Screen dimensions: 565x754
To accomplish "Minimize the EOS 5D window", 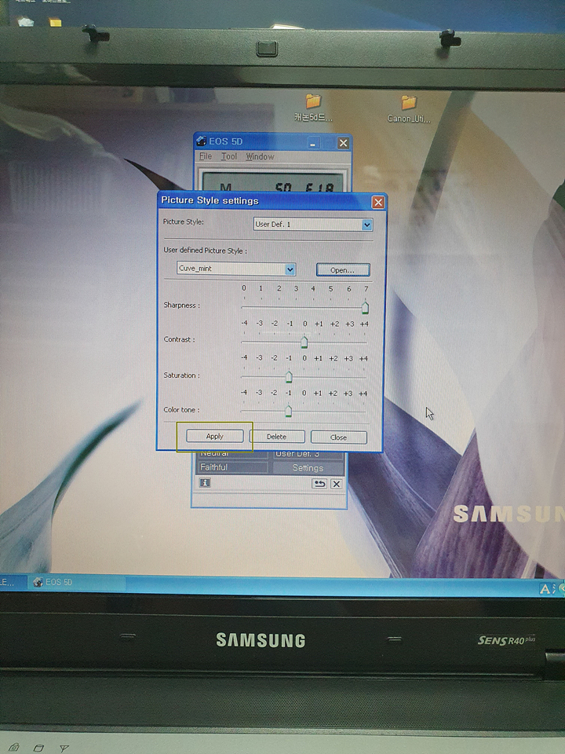I will click(x=313, y=143).
